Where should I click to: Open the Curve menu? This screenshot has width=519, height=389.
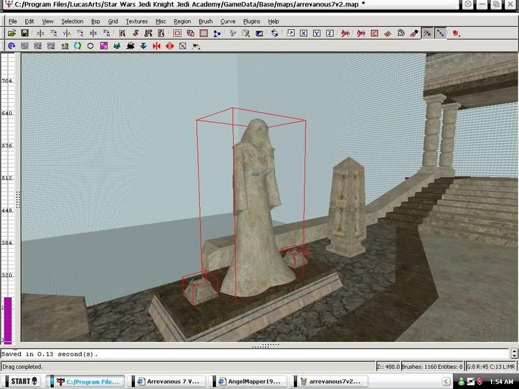click(x=228, y=21)
